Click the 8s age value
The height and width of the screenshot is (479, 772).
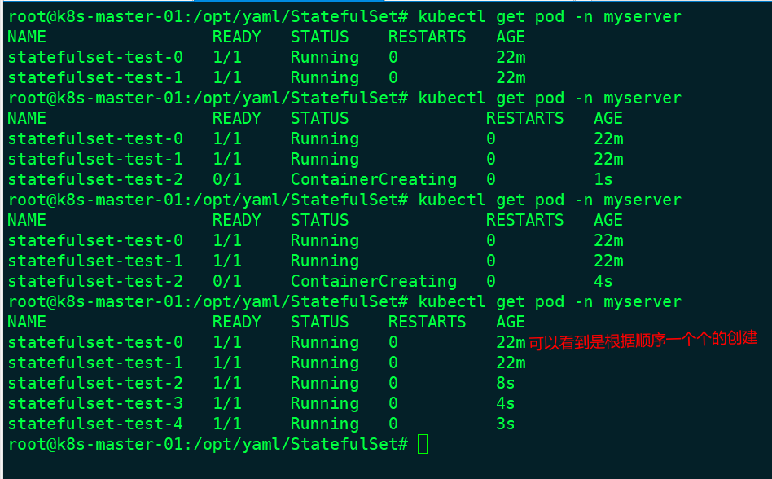(x=505, y=383)
